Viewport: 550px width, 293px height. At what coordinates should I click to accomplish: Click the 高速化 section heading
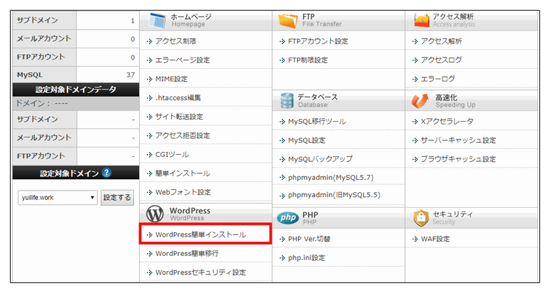446,97
